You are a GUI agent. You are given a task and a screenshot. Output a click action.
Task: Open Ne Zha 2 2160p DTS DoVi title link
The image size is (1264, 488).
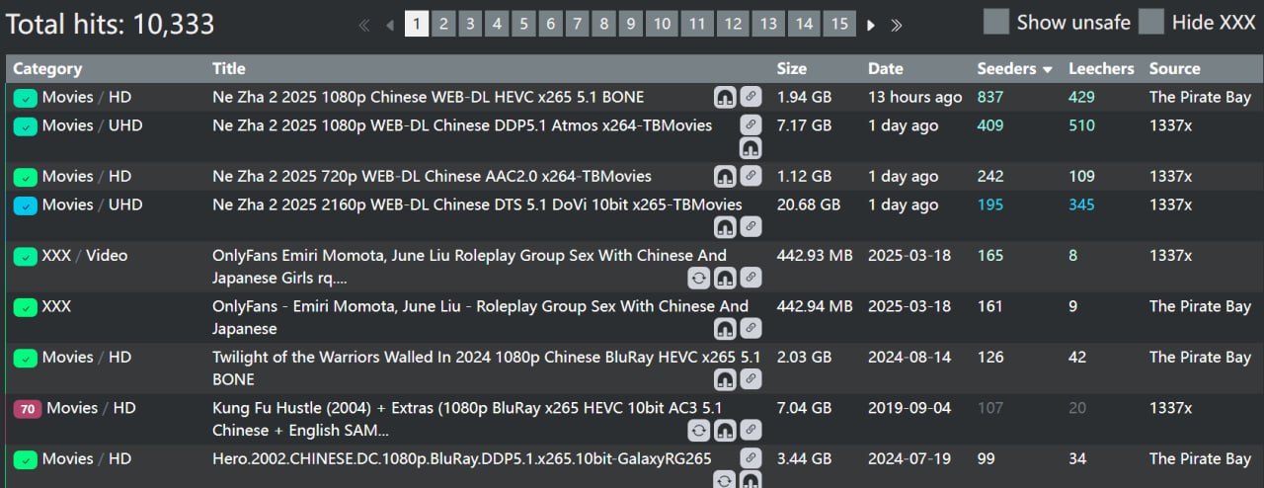click(x=477, y=204)
